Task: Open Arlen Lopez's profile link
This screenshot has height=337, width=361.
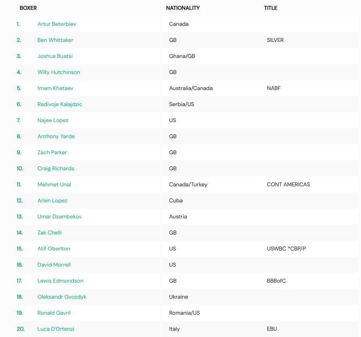Action: 52,201
